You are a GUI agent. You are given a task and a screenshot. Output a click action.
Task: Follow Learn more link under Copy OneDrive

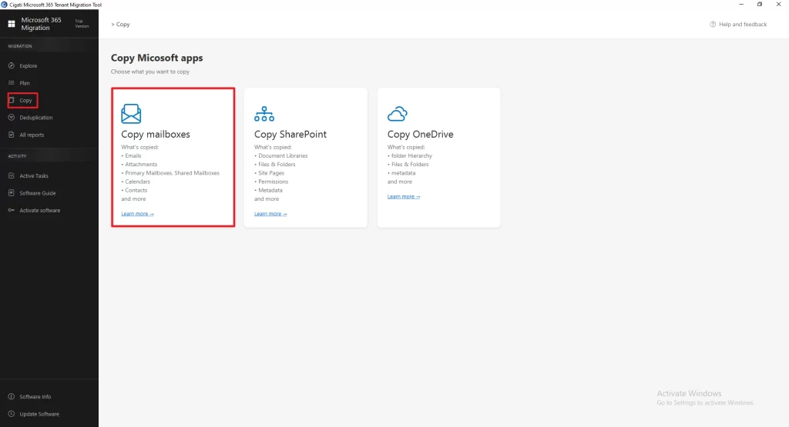click(x=404, y=196)
